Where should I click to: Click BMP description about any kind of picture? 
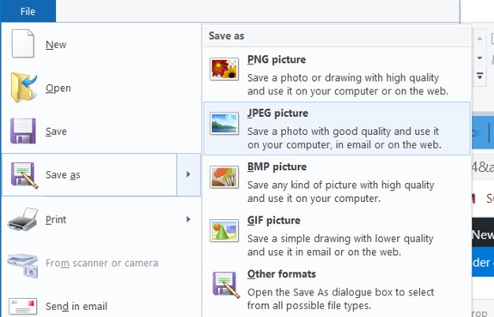[x=341, y=192]
